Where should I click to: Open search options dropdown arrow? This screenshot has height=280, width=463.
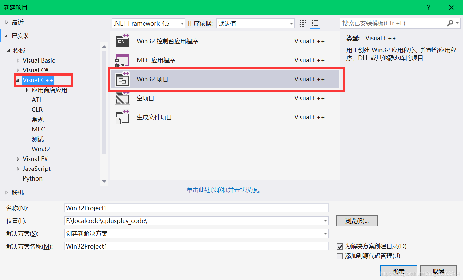tap(457, 23)
